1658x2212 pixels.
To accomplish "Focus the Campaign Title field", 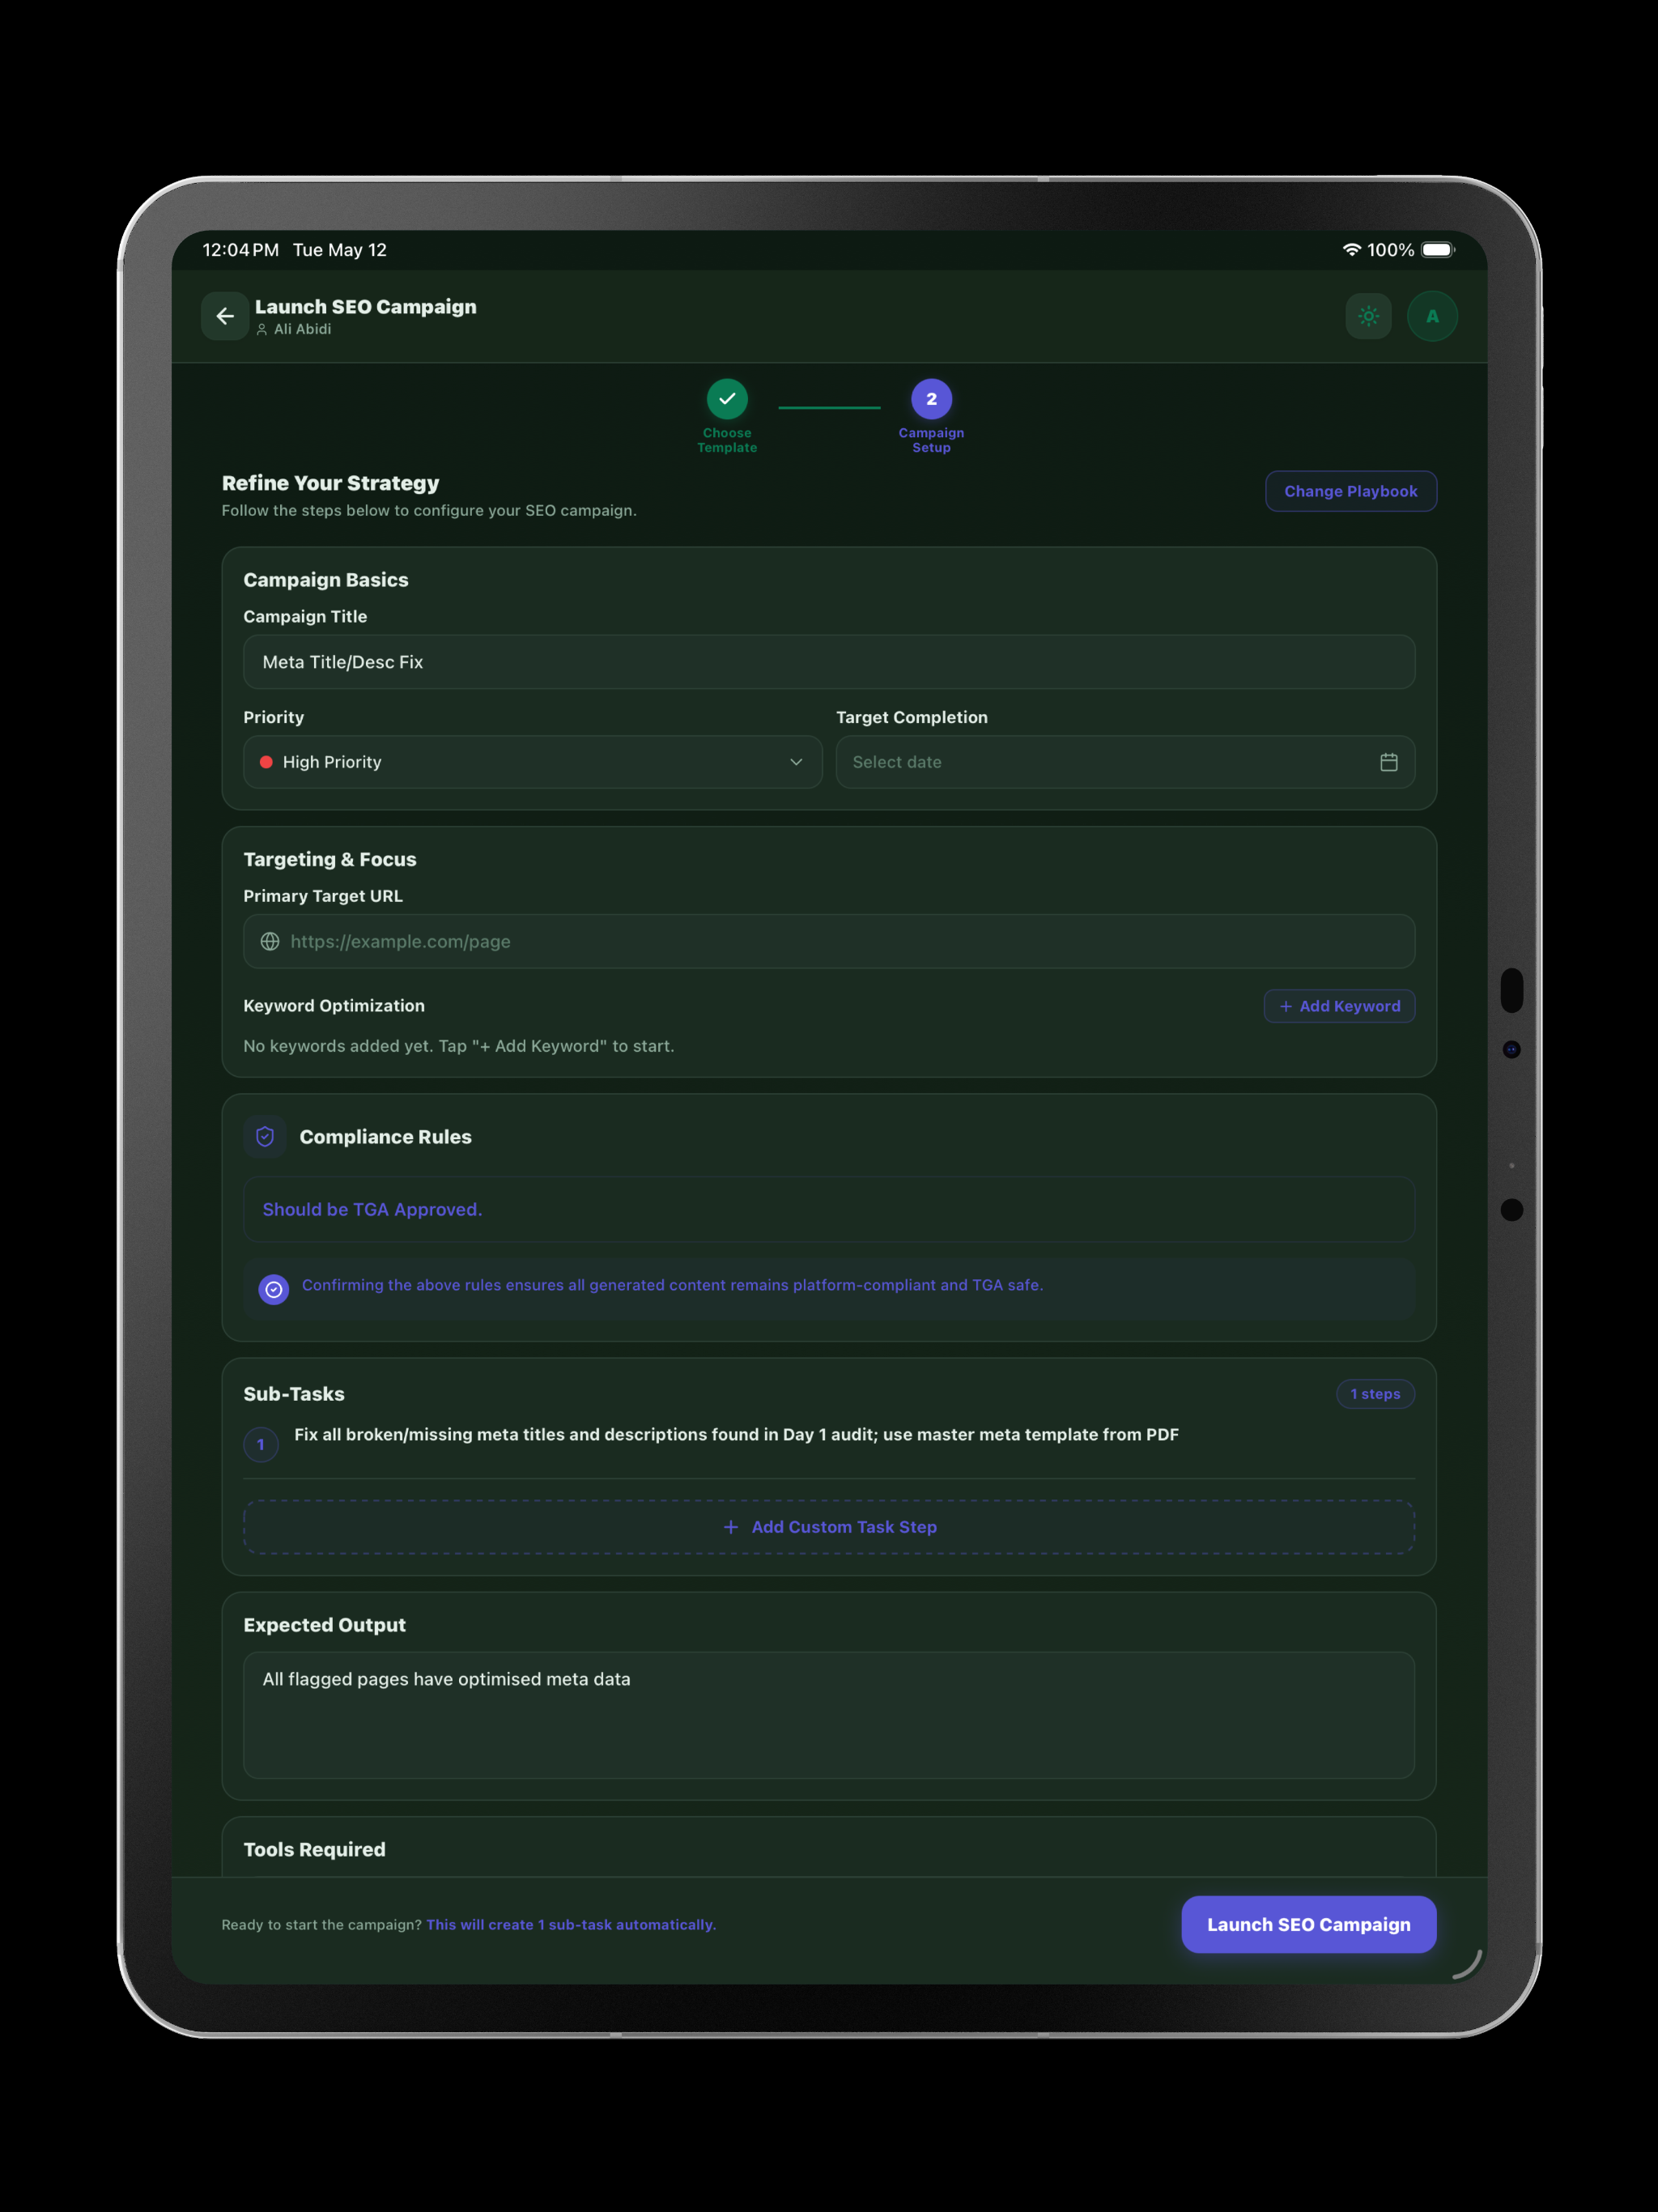I will 829,662.
